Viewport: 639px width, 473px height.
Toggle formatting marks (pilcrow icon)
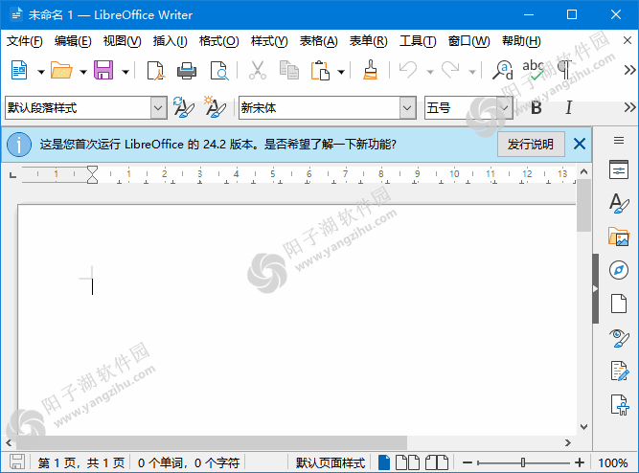(564, 70)
